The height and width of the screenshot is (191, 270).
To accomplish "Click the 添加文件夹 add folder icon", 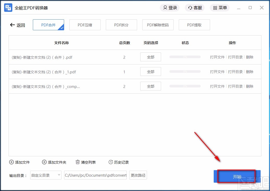I will click(44, 162).
